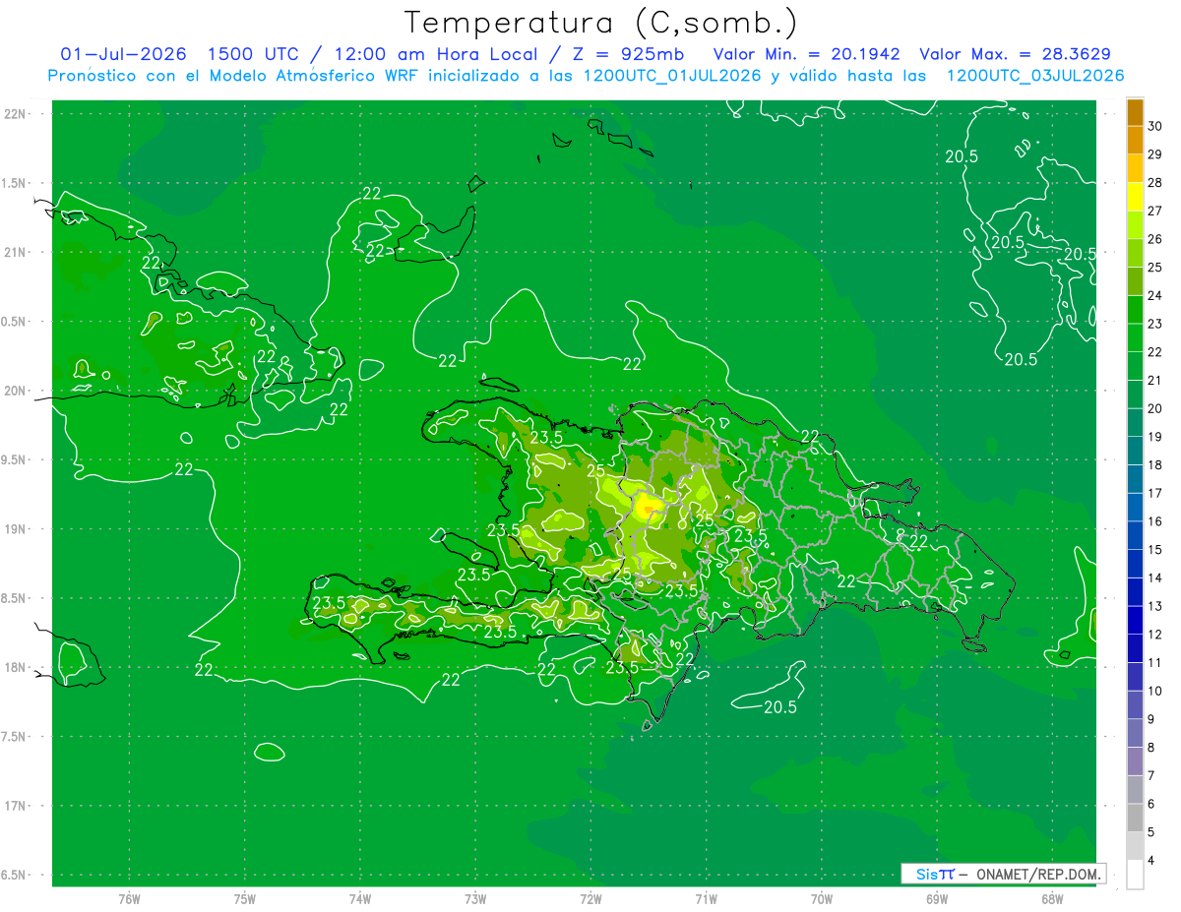Pick the teal swatch between 18 and 19
This screenshot has height=912, width=1181.
(1135, 452)
